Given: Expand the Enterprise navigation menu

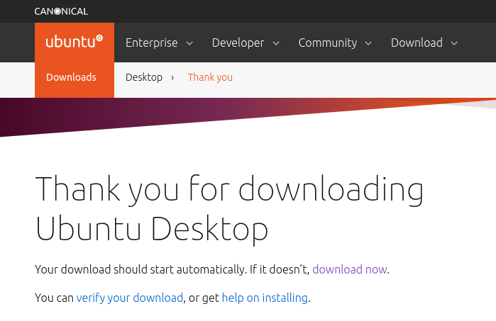Looking at the screenshot, I should [159, 43].
